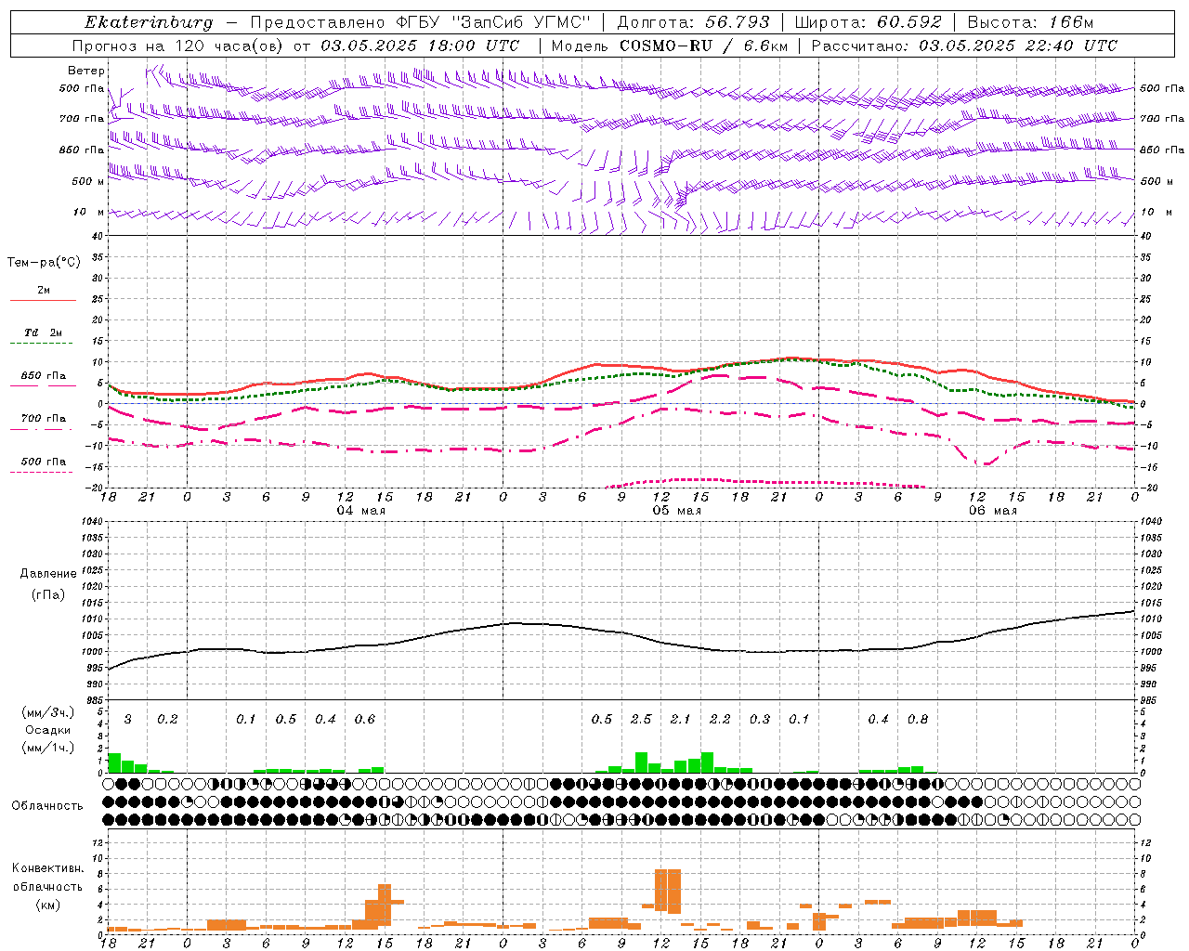Click the 'Осадки' precipitation label

point(48,730)
